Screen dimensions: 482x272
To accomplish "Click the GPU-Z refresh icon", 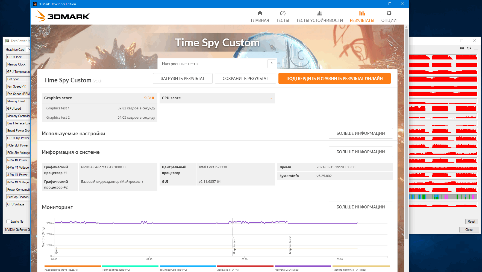I will (469, 48).
